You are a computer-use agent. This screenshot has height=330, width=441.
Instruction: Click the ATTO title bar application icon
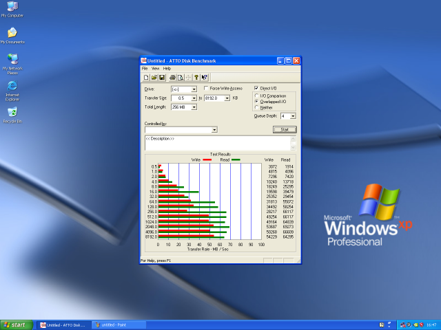click(x=144, y=60)
